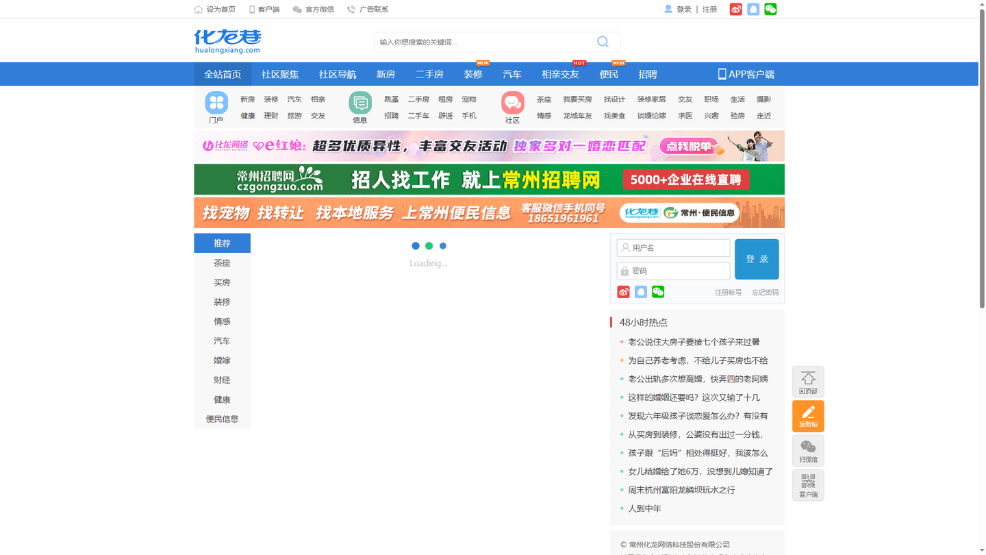
Task: Focus the keyword search input field
Action: (484, 42)
